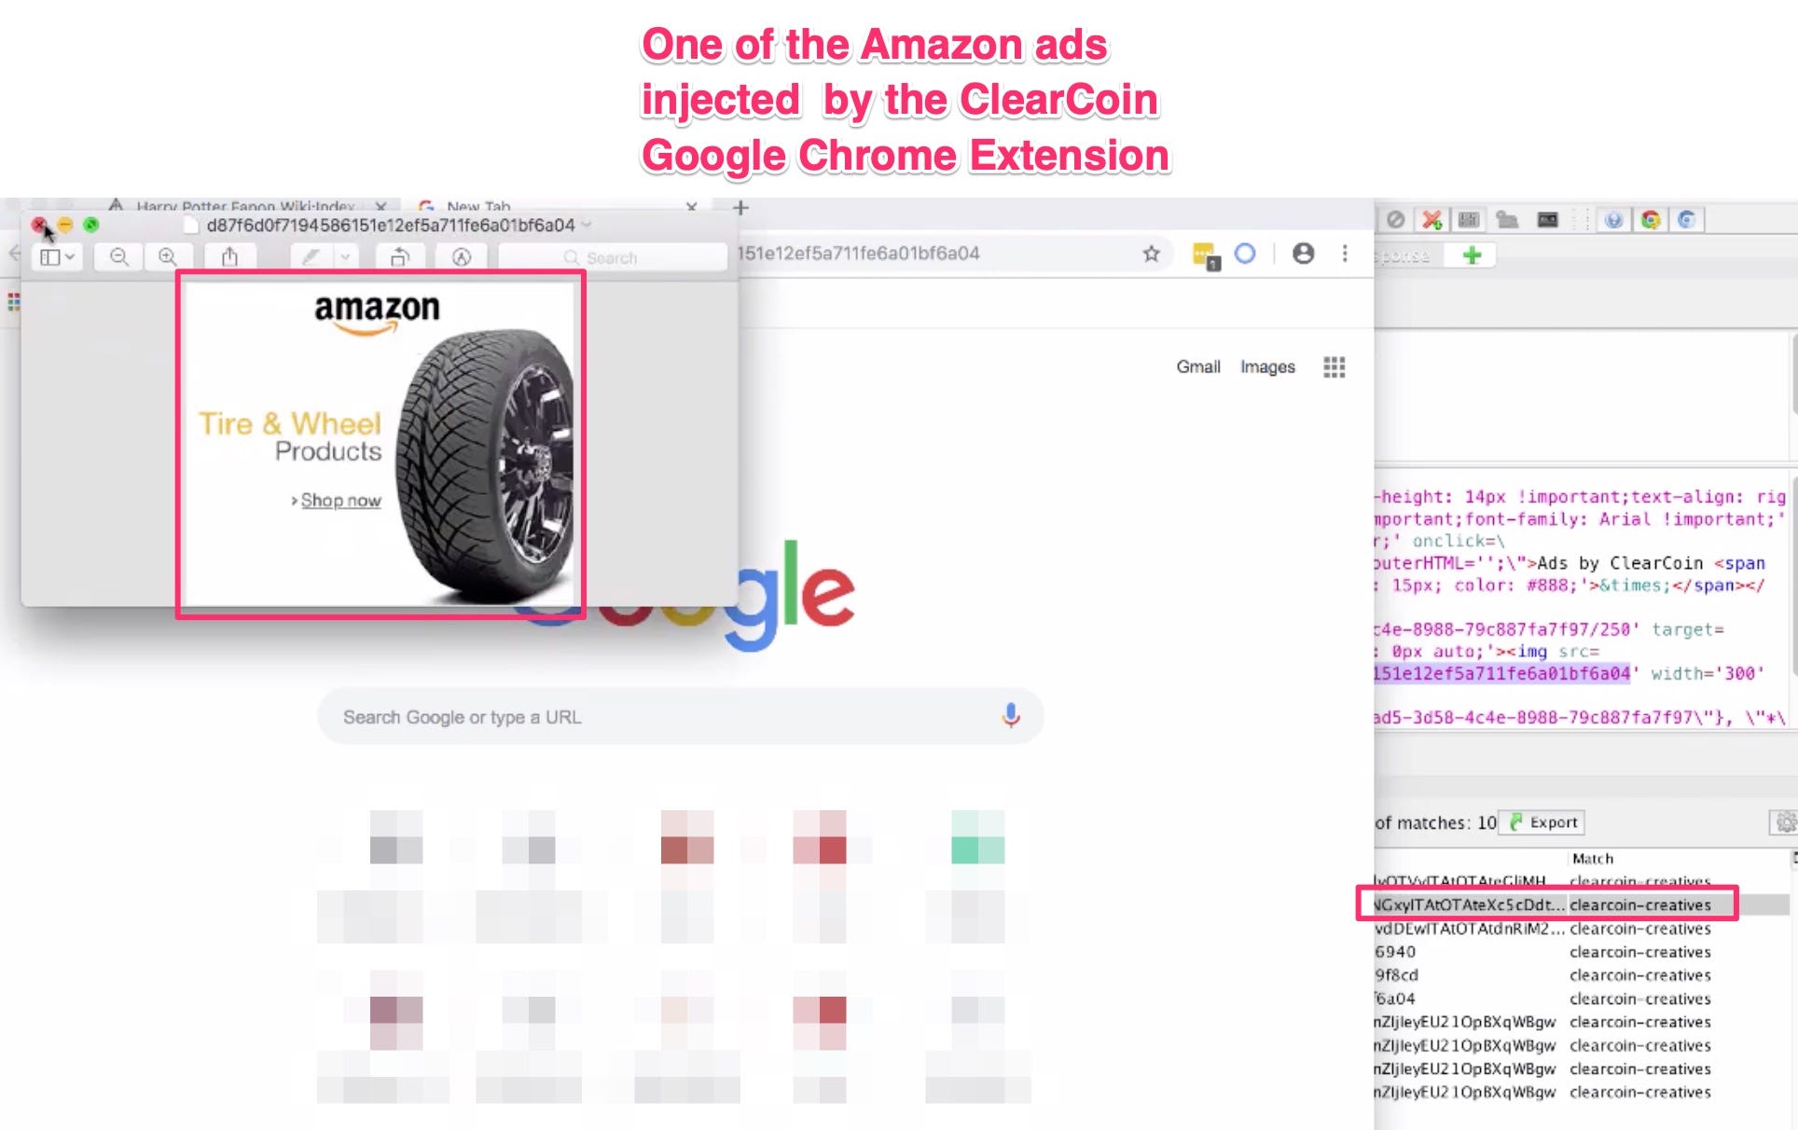The height and width of the screenshot is (1130, 1798).
Task: Open the Markup toolbar icon in Preview
Action: (462, 256)
